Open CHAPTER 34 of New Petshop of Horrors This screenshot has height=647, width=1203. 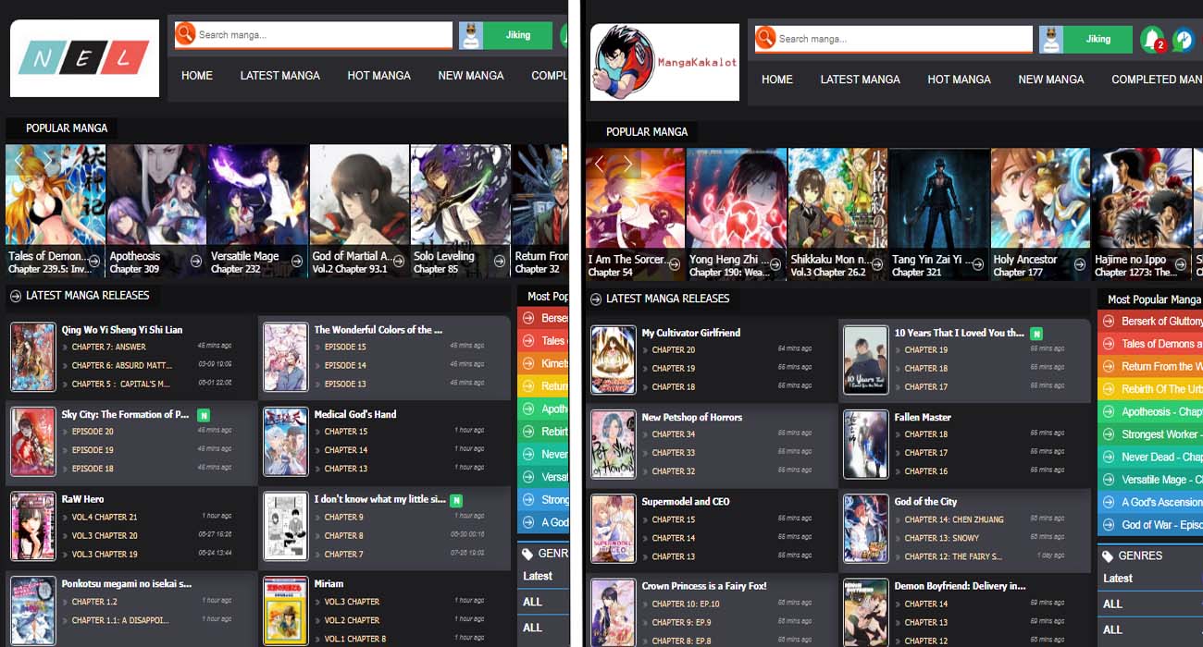674,434
